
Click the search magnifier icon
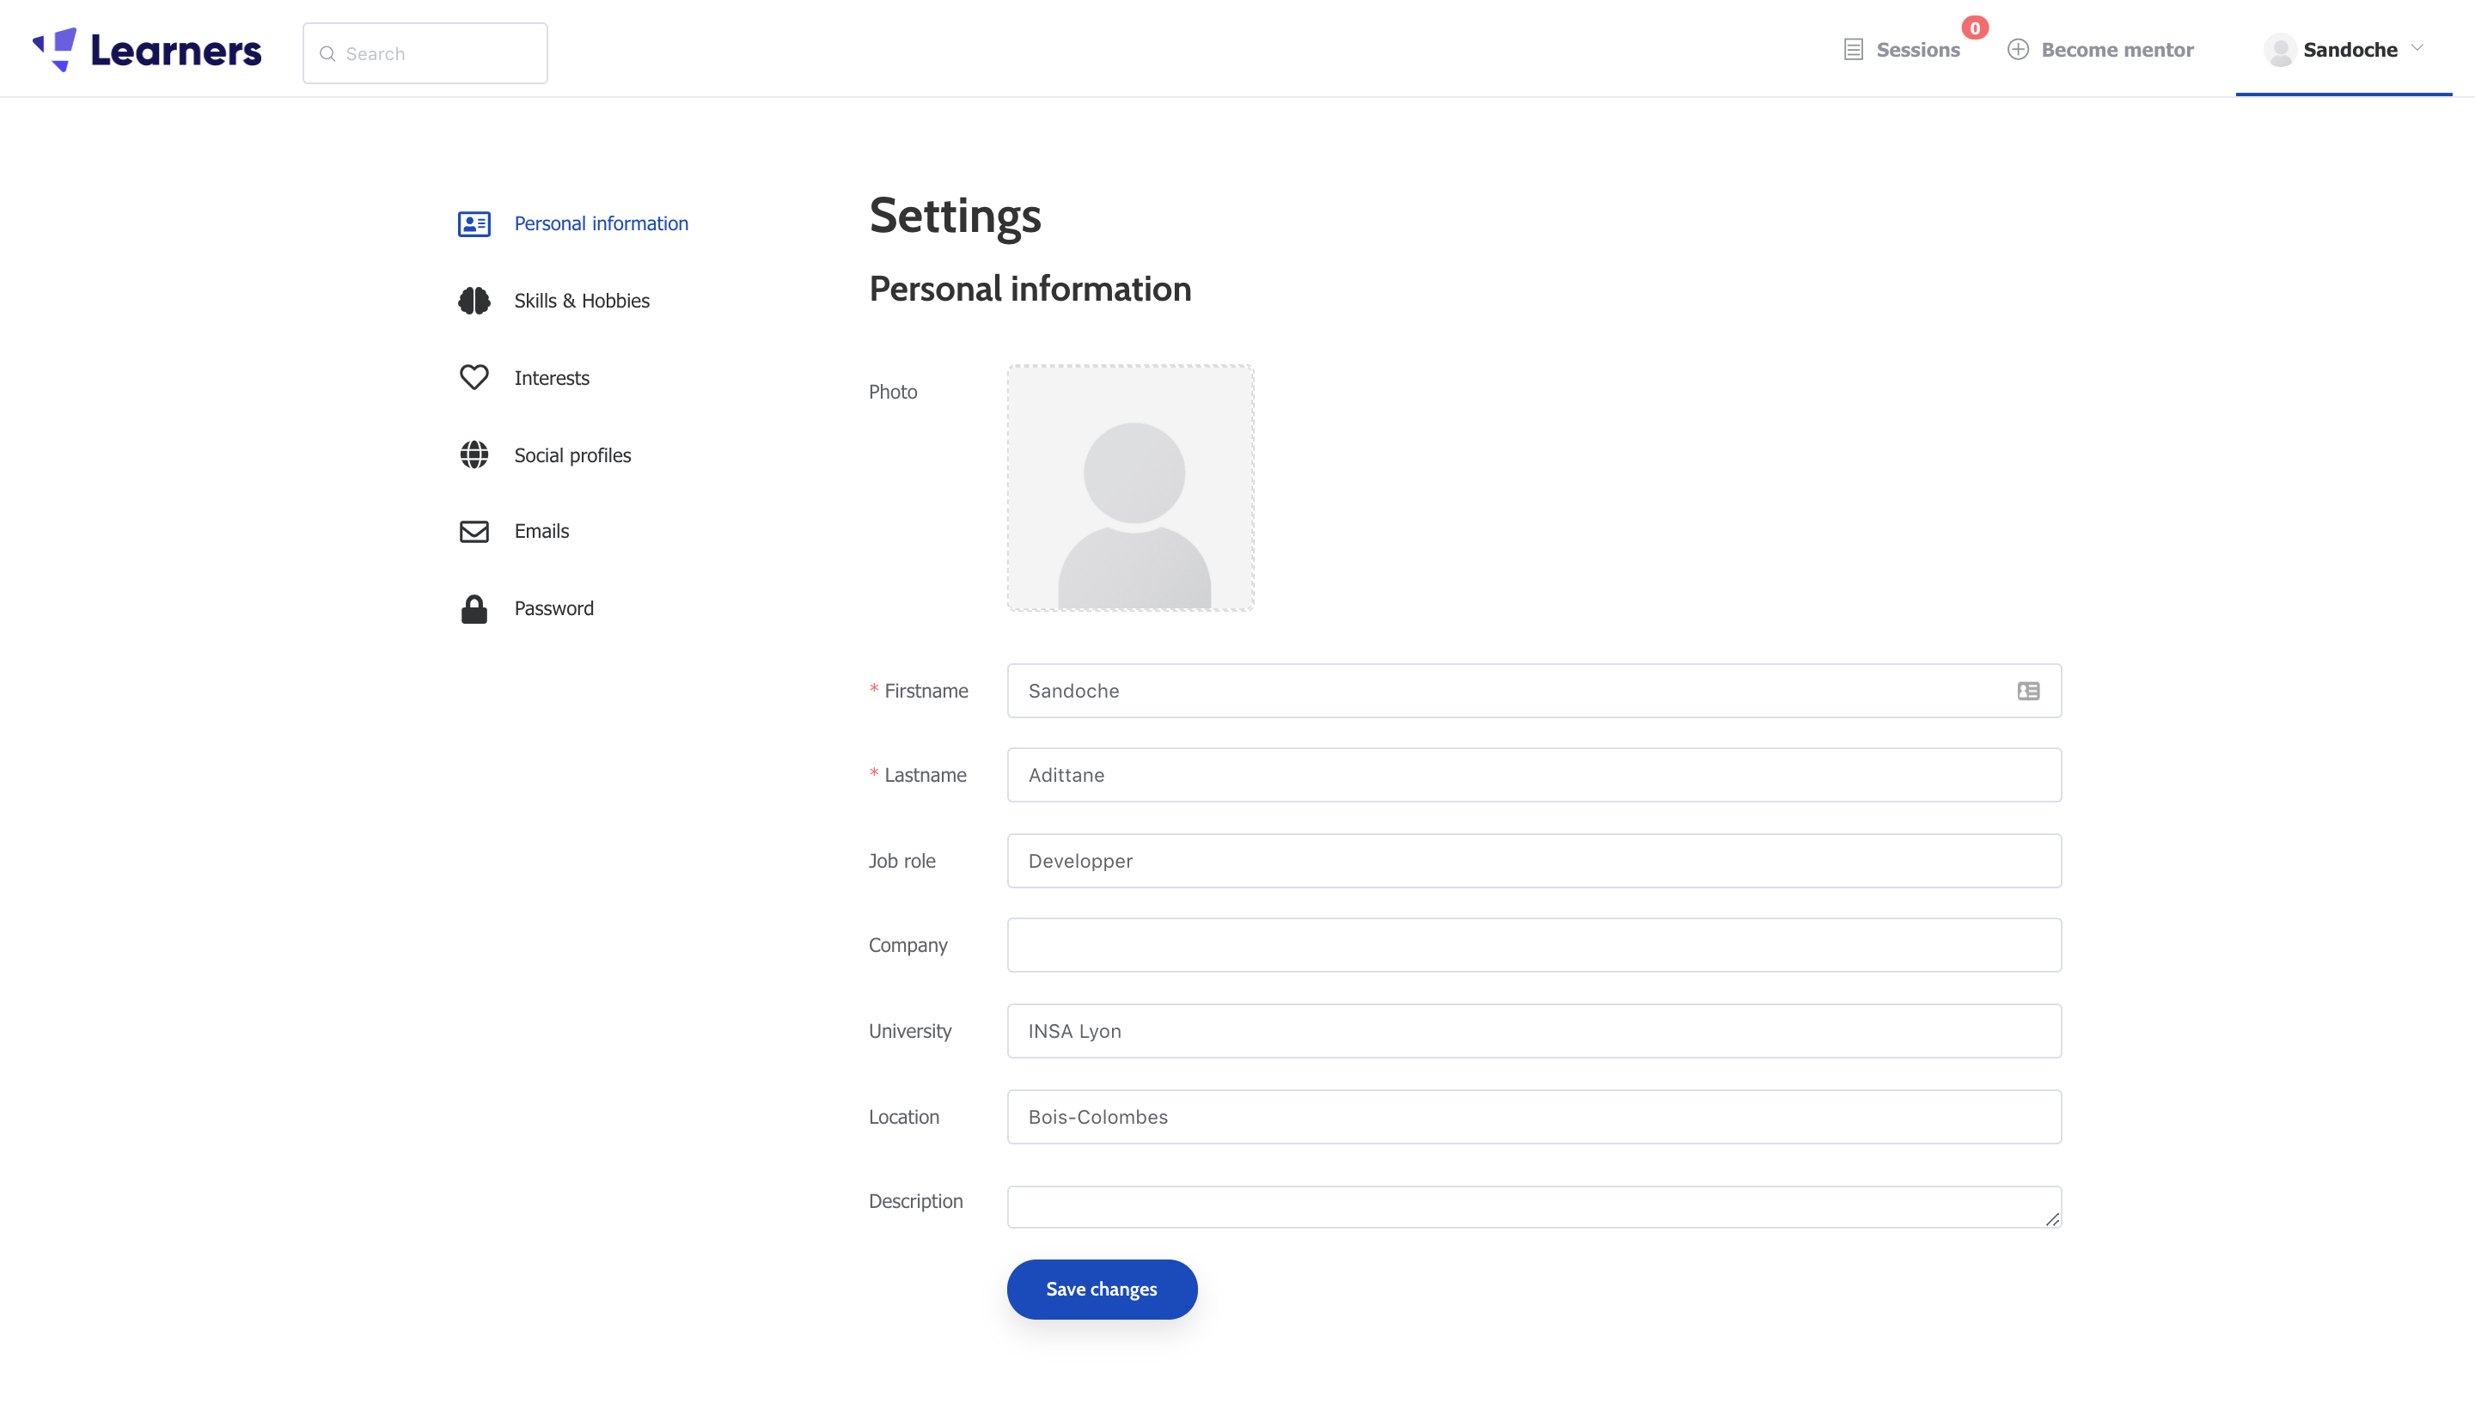click(x=328, y=54)
